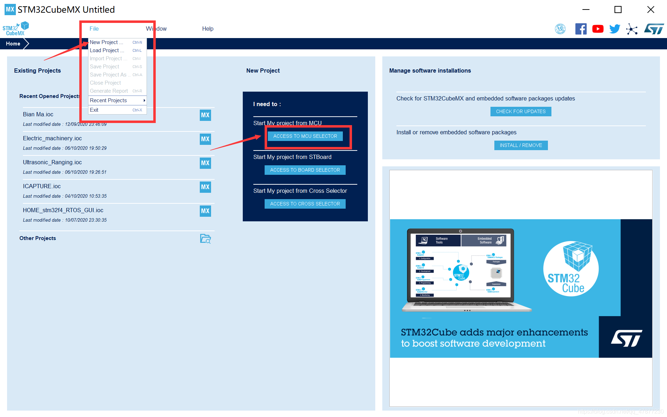Open Ultrasonic_Ranging.ioc via its MX icon
Screen dimensions: 667x418
click(x=205, y=163)
